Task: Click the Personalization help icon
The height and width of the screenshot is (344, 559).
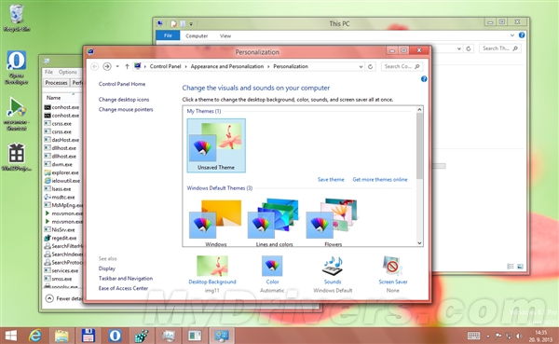Action: pyautogui.click(x=424, y=79)
